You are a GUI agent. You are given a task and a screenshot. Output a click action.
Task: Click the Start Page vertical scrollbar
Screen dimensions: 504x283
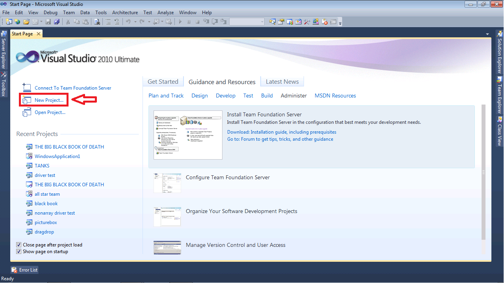484,172
